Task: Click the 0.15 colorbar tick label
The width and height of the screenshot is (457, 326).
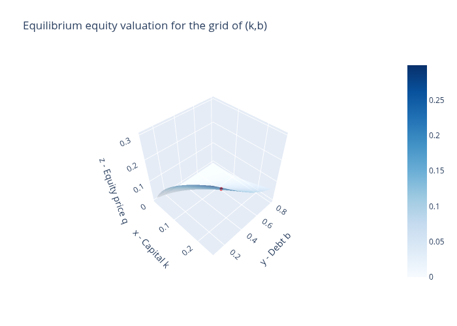Action: click(x=437, y=171)
